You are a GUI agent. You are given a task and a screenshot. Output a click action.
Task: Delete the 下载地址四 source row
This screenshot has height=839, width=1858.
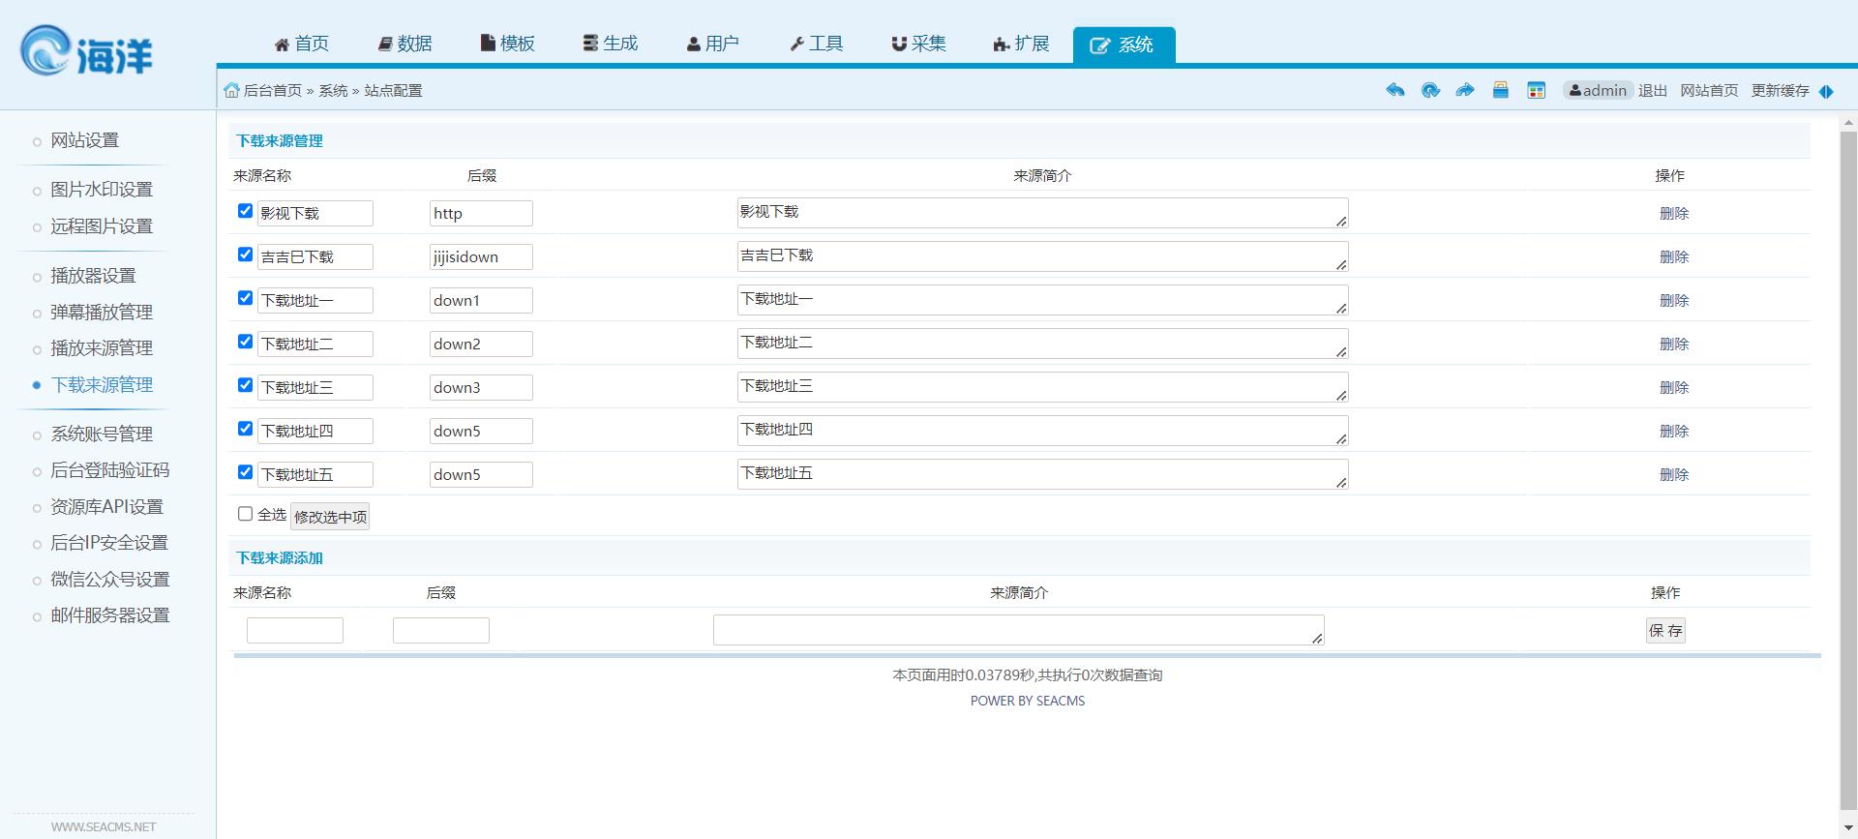click(x=1673, y=432)
